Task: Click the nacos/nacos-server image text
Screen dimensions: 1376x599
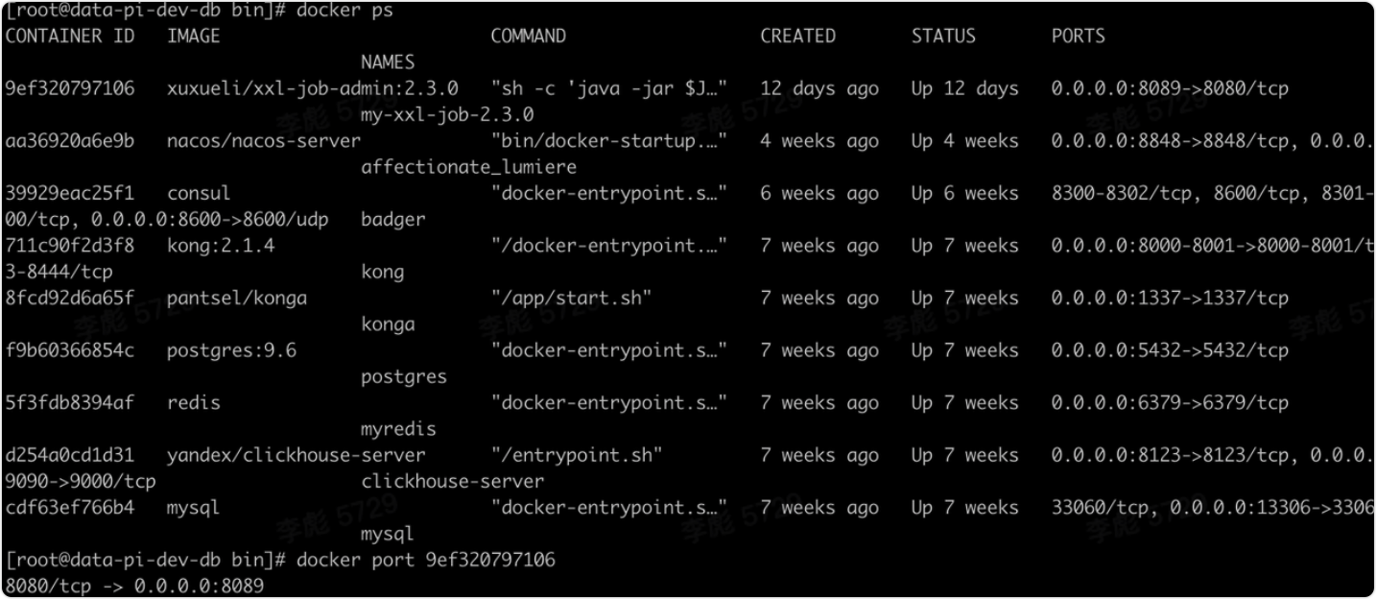Action: point(264,141)
